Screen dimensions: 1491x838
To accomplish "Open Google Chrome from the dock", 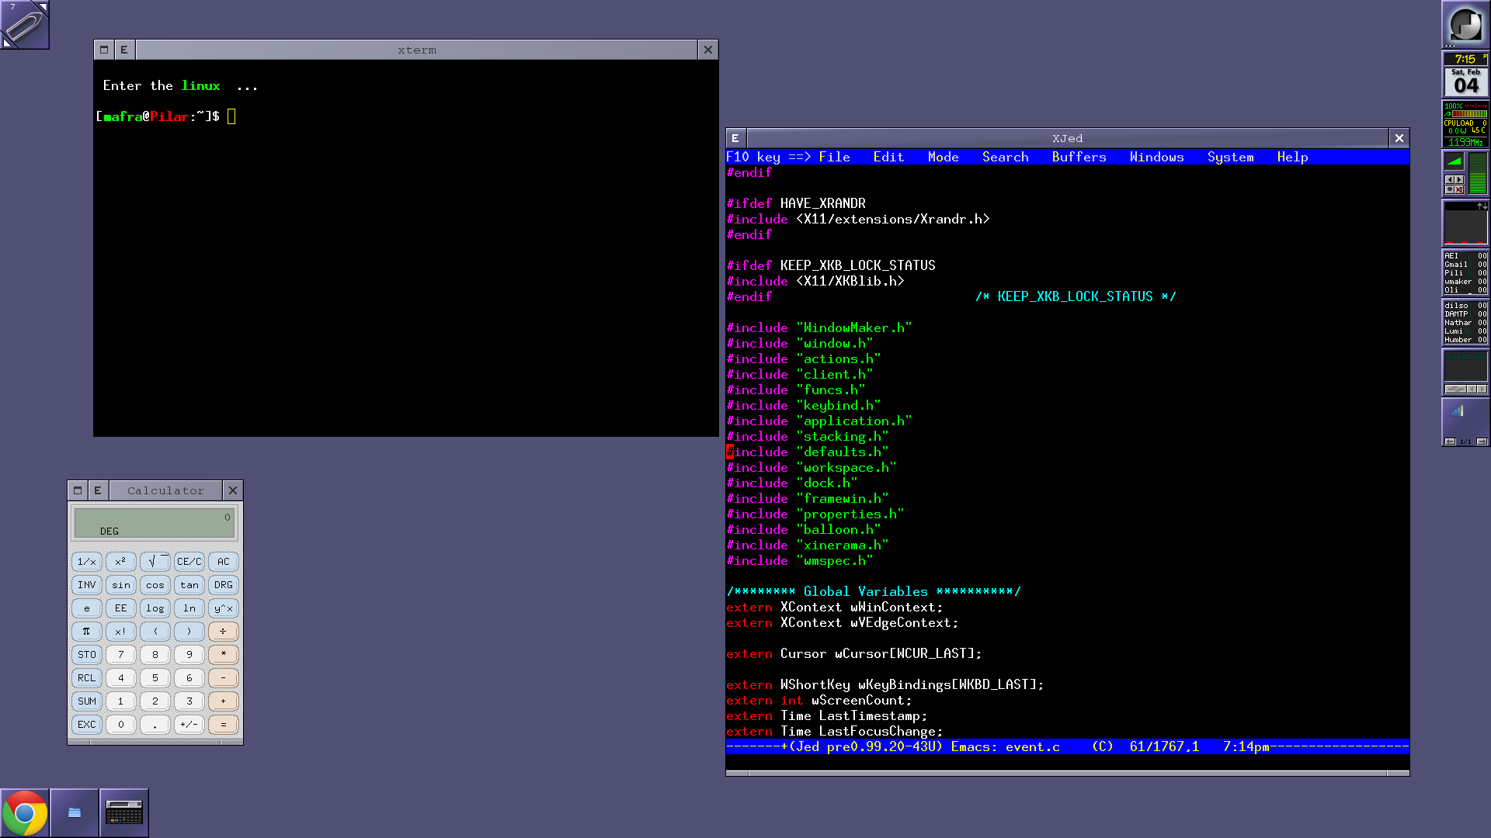I will coord(25,812).
